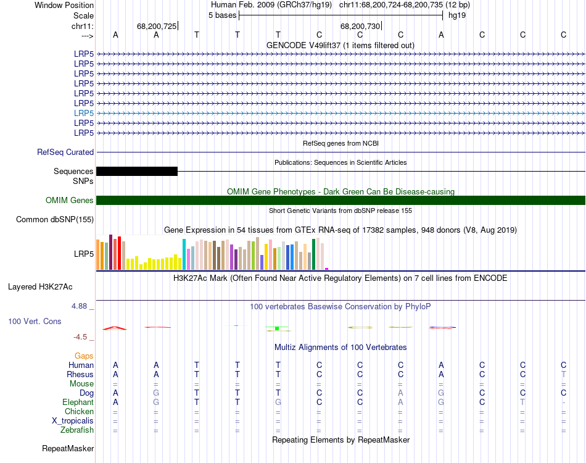The height and width of the screenshot is (463, 586).
Task: Click the light-blue LRP5 intron arrow line
Action: (x=340, y=113)
